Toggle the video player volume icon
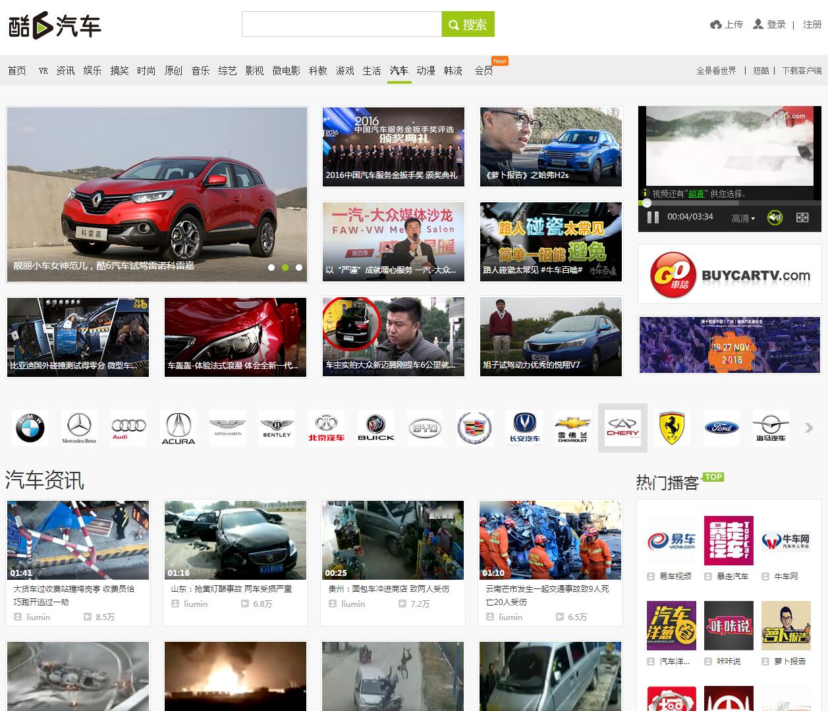This screenshot has width=828, height=711. pos(775,217)
